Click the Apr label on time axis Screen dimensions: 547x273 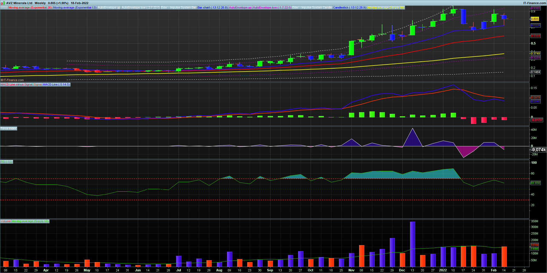pos(46,270)
